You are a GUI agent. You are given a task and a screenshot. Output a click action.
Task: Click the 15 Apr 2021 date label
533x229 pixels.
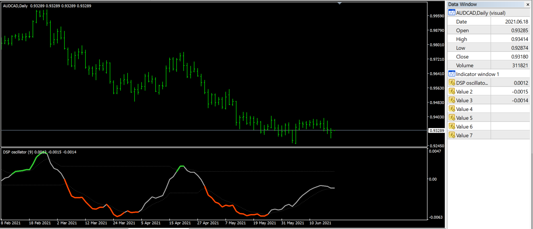pyautogui.click(x=180, y=223)
